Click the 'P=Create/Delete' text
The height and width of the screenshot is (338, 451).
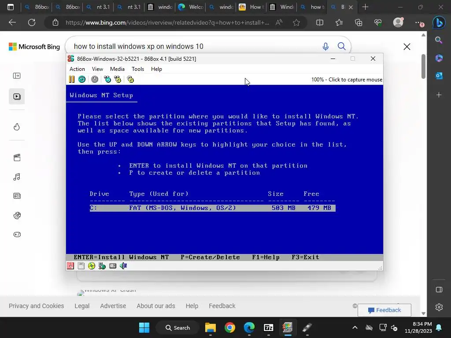pyautogui.click(x=210, y=257)
